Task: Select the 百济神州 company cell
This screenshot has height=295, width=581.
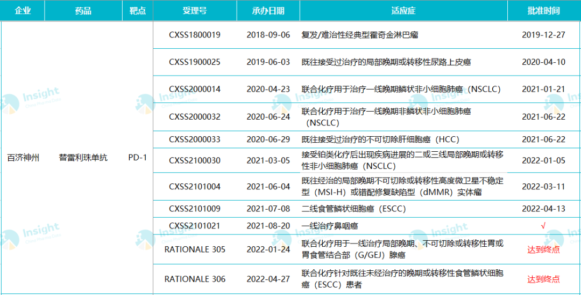Action: pos(23,158)
